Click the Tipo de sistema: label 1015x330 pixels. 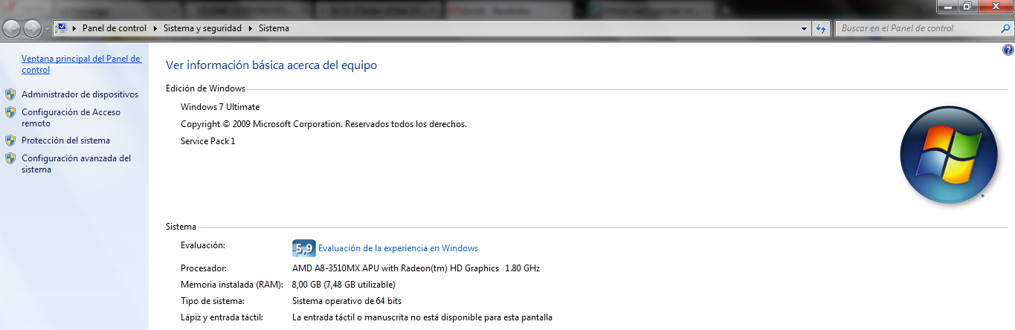click(213, 301)
